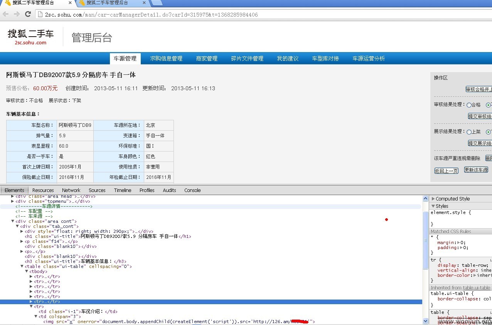
Task: Open the 车源运营分析 nav tab
Action: (369, 59)
